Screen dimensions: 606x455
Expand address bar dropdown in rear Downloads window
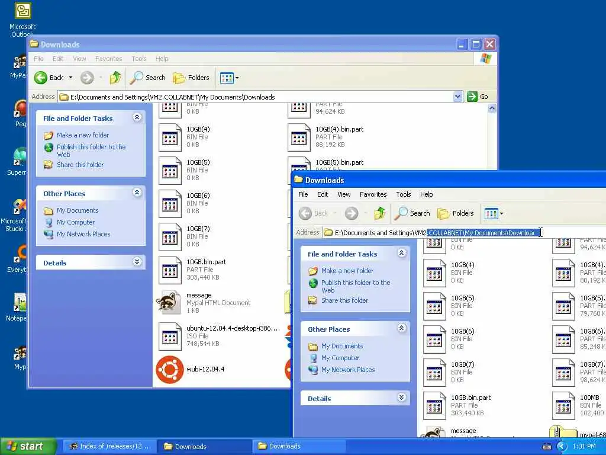tap(457, 97)
